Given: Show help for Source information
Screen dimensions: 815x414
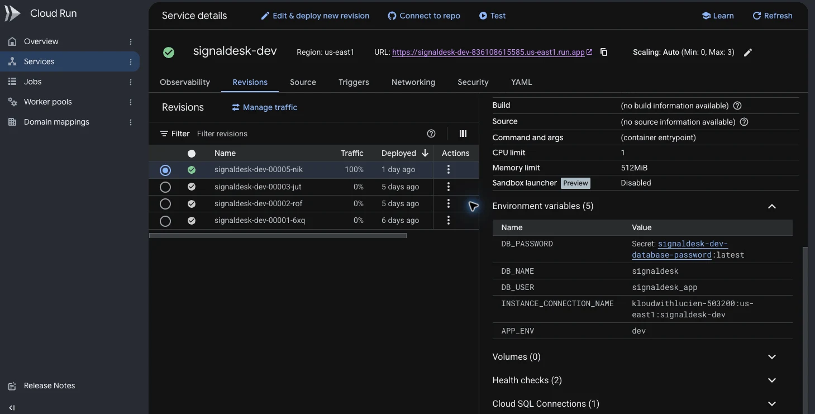Looking at the screenshot, I should (x=744, y=122).
